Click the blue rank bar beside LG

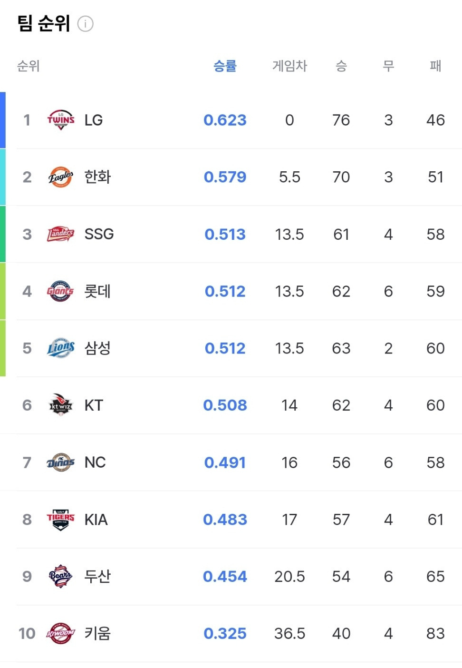(3, 120)
